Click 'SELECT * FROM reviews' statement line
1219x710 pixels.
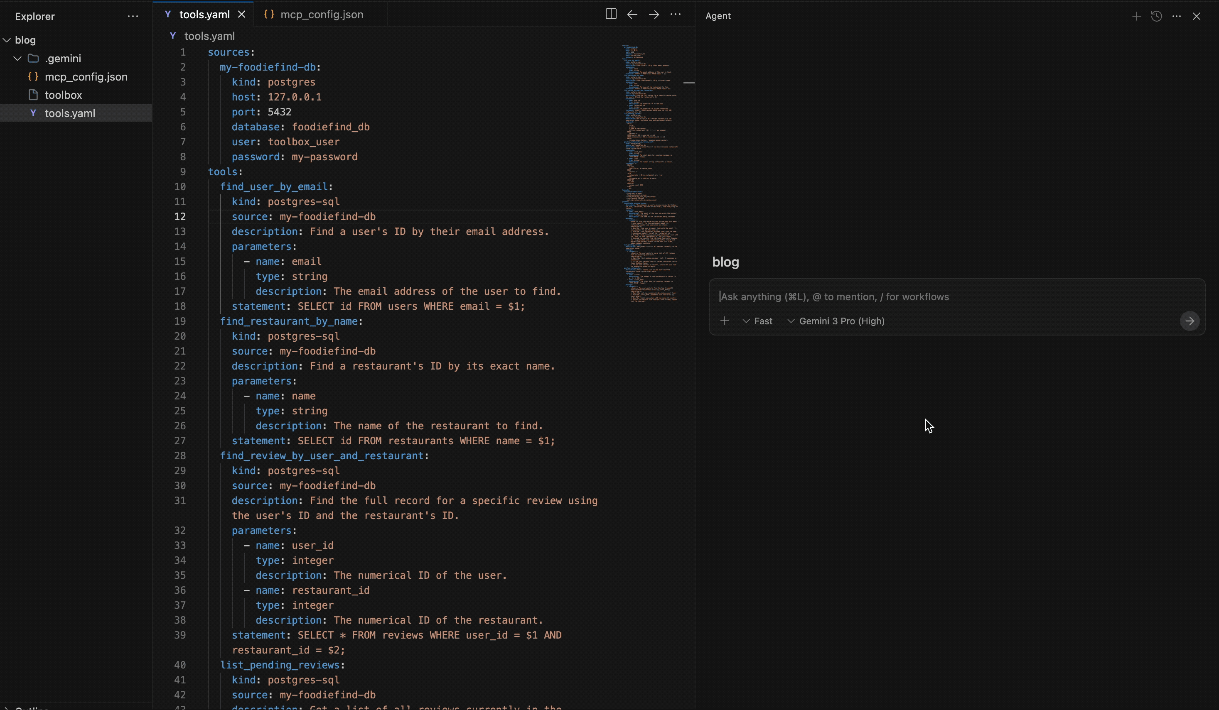397,635
